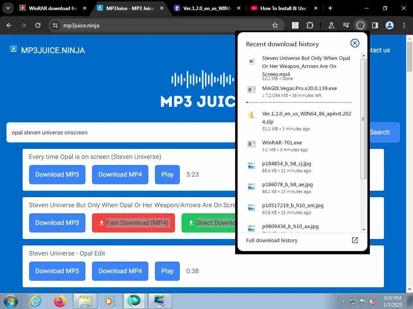The height and width of the screenshot is (309, 413).
Task: Click the download list scrollbar down arrow
Action: pyautogui.click(x=363, y=229)
